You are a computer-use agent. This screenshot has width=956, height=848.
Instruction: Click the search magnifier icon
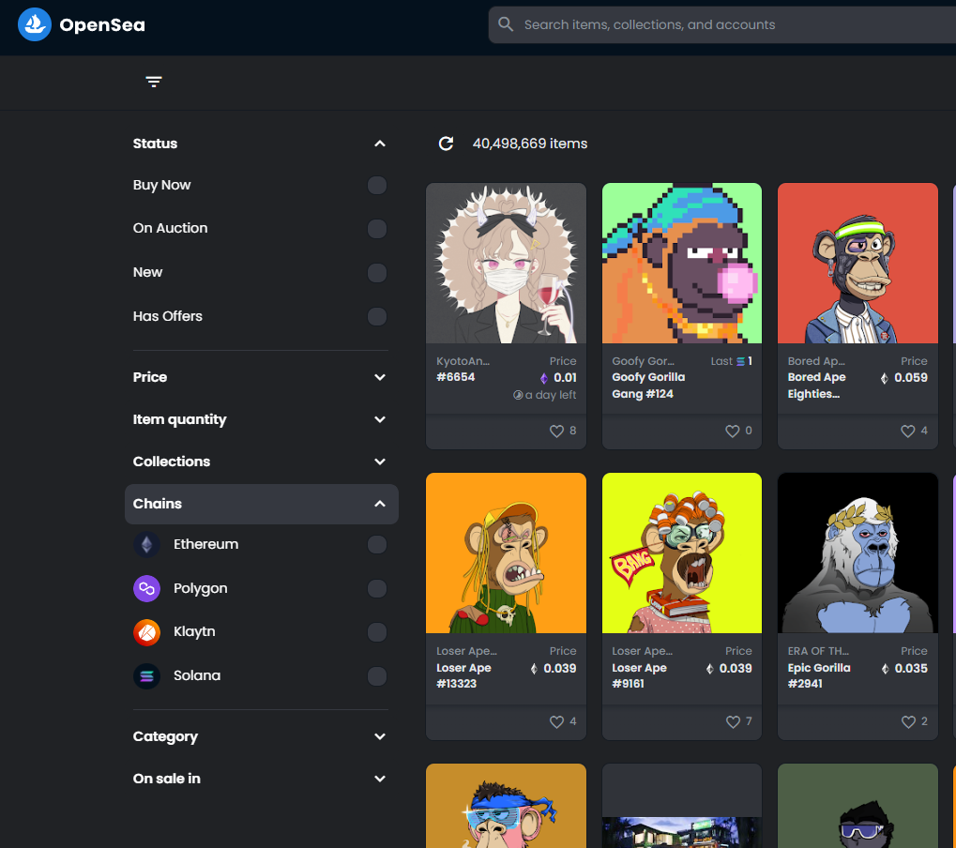506,24
